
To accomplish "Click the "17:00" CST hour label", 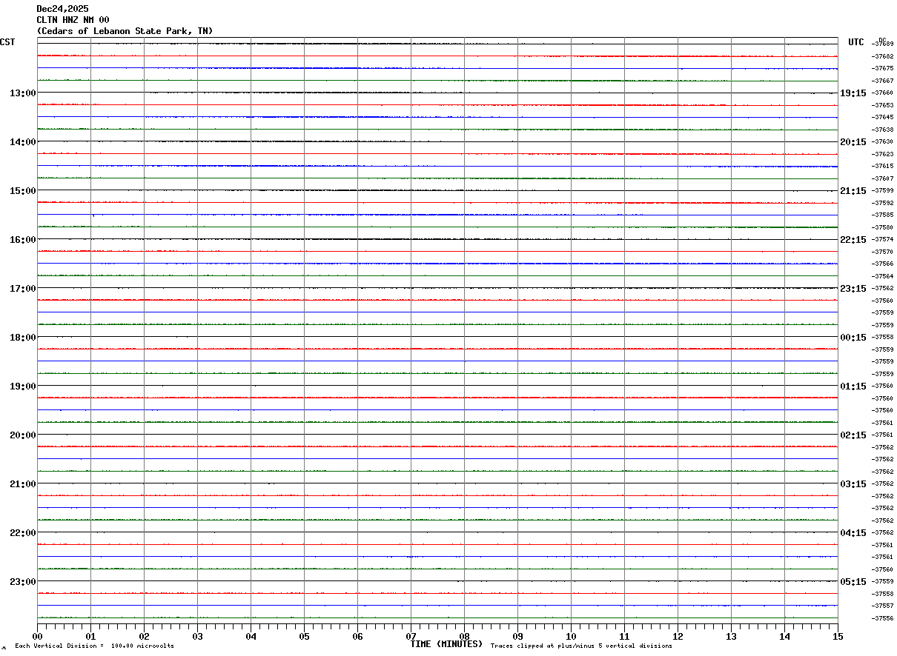I will [x=22, y=289].
